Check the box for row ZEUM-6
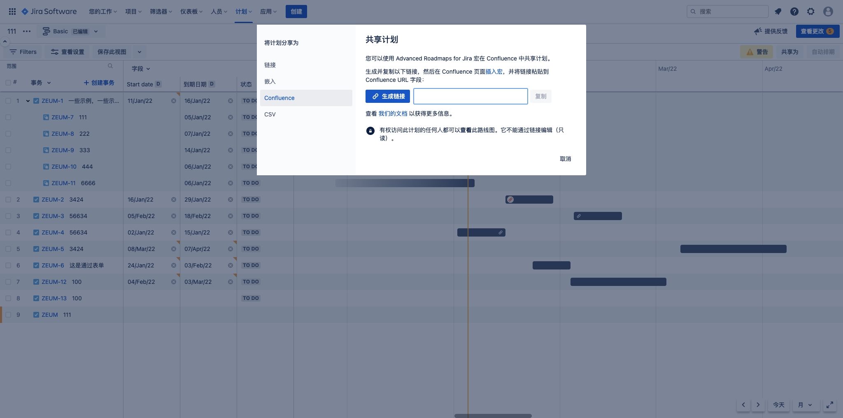This screenshot has height=418, width=843. point(8,265)
